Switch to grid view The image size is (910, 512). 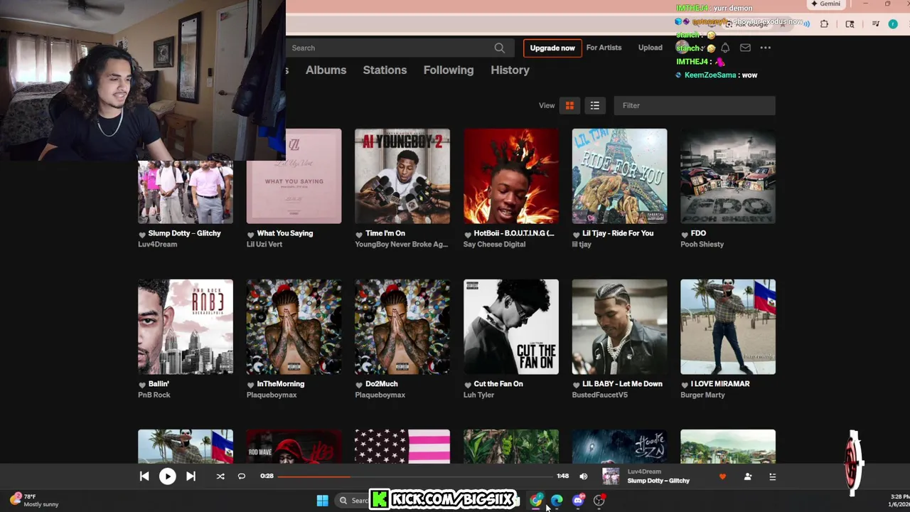[x=569, y=105]
